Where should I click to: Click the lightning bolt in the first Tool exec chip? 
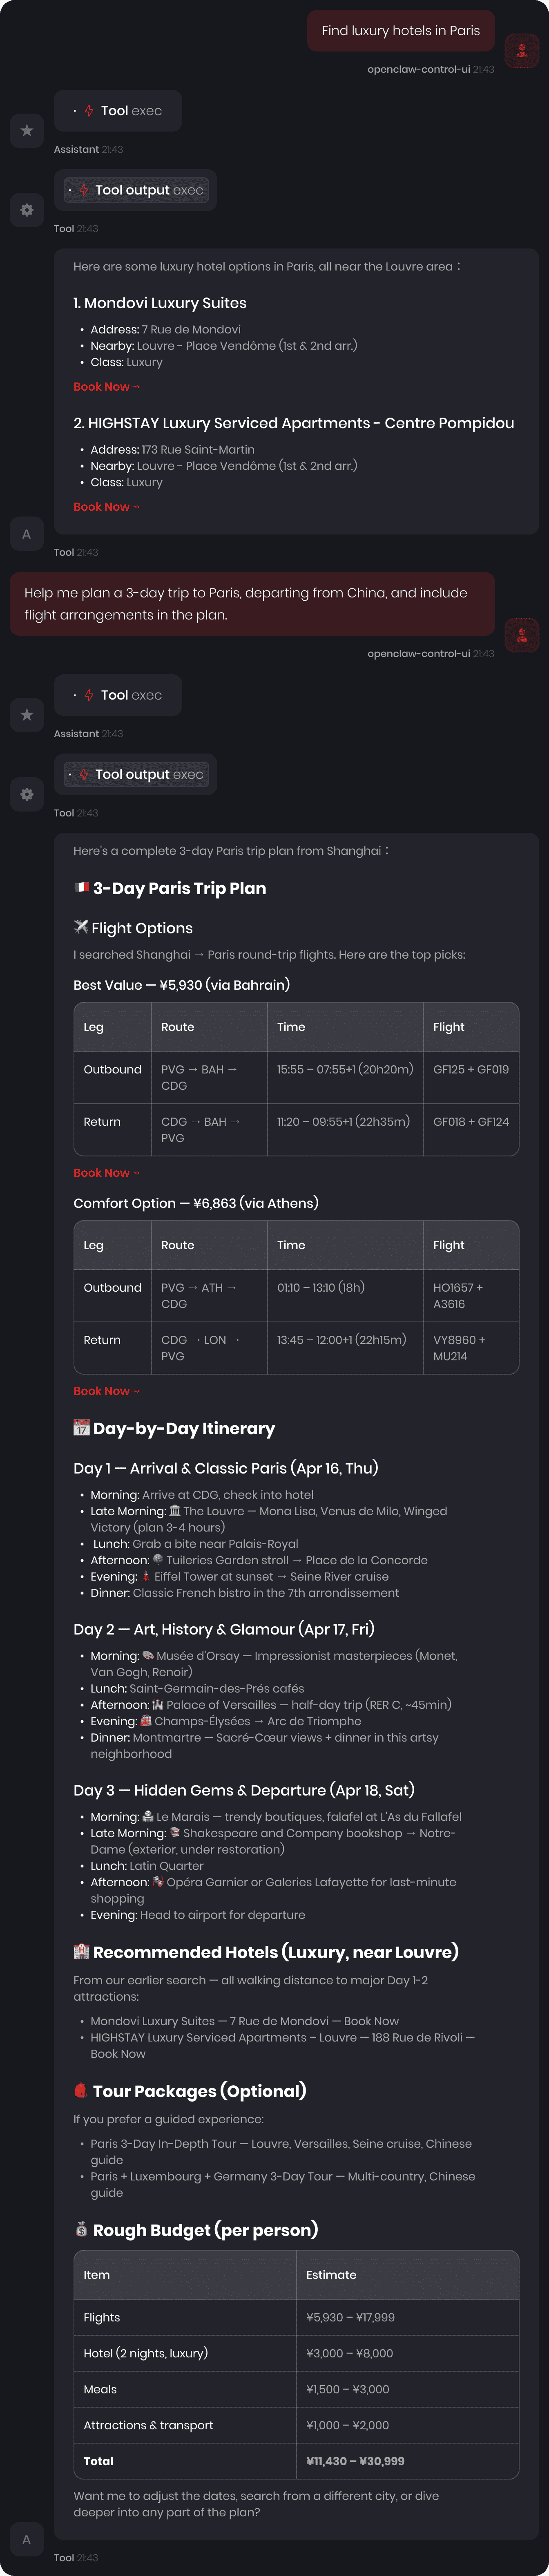87,110
